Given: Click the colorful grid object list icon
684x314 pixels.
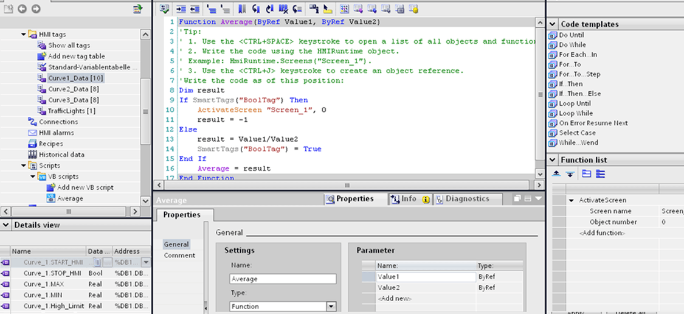Looking at the screenshot, I should point(345,9).
